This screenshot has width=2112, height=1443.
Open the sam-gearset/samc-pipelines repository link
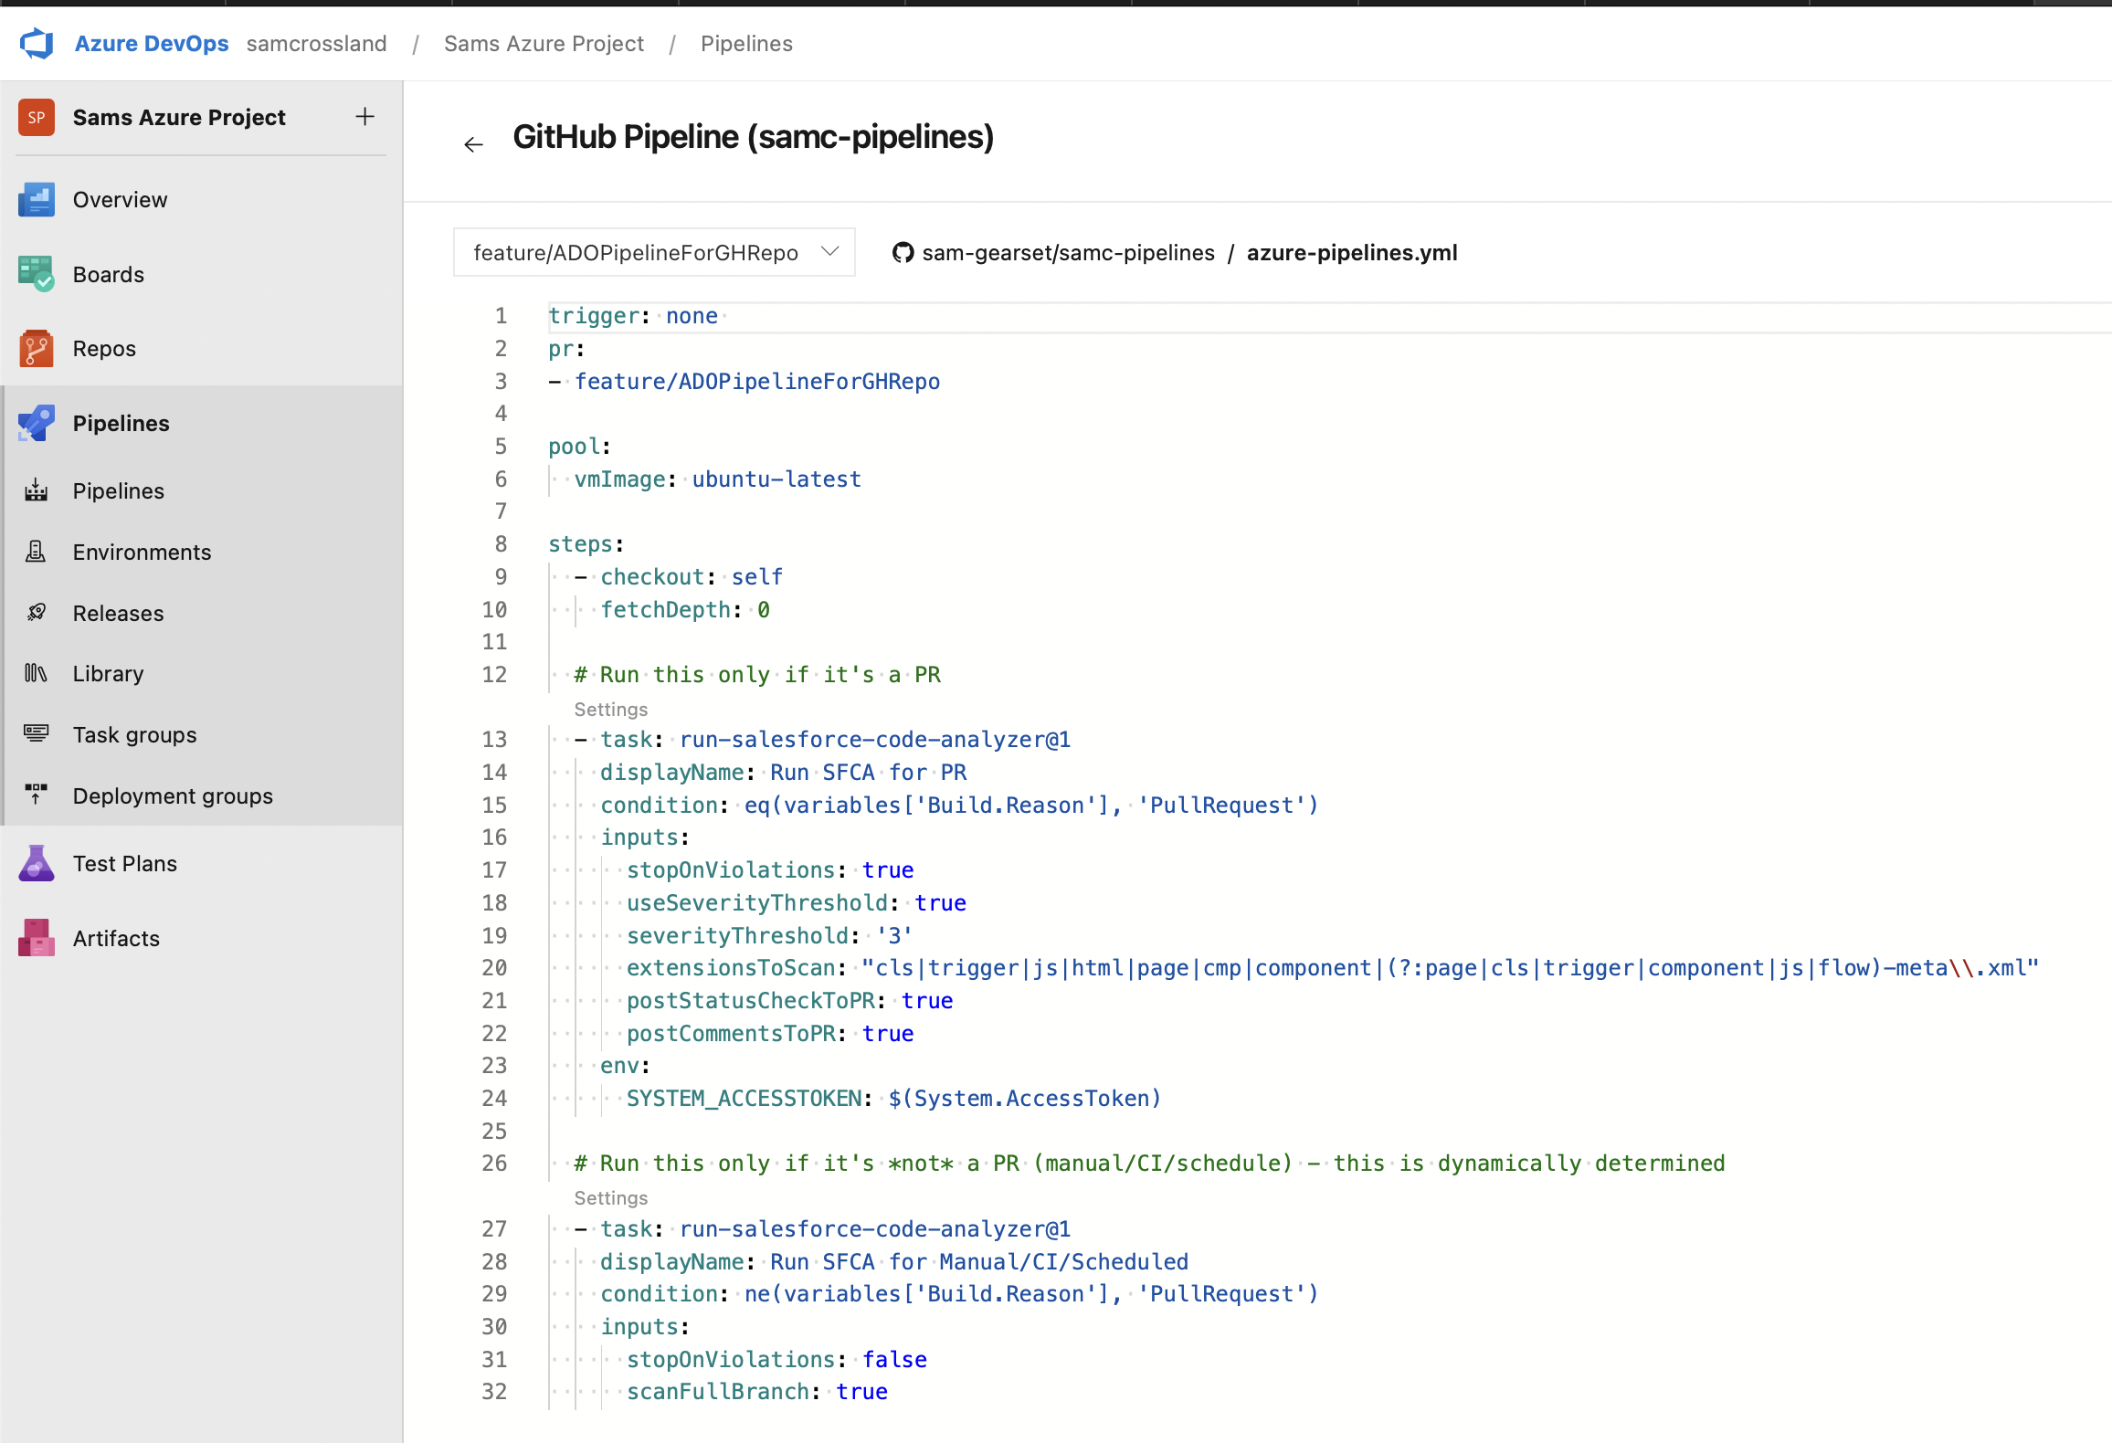pyautogui.click(x=1069, y=252)
